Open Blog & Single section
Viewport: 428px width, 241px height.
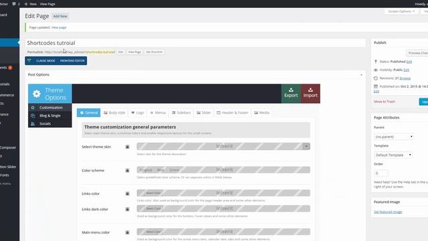[50, 116]
